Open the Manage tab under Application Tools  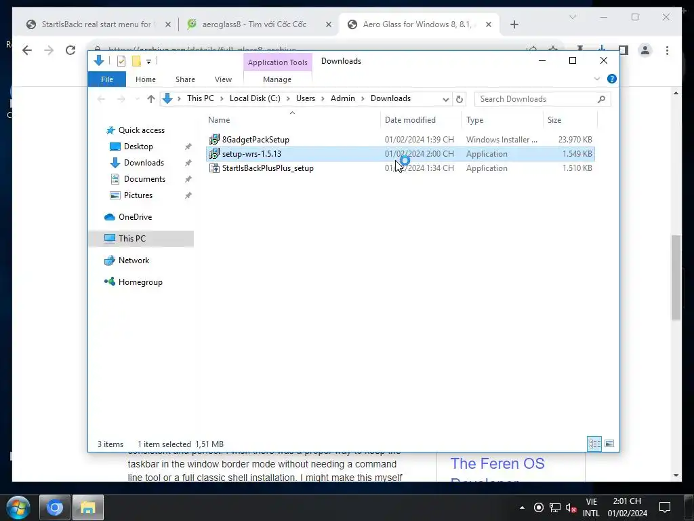(277, 79)
